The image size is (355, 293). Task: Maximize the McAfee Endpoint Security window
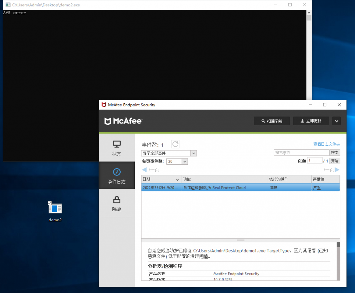pyautogui.click(x=324, y=105)
